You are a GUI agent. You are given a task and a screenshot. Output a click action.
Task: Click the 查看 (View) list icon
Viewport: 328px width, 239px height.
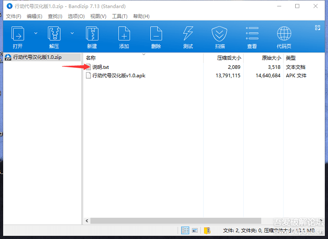pyautogui.click(x=252, y=33)
